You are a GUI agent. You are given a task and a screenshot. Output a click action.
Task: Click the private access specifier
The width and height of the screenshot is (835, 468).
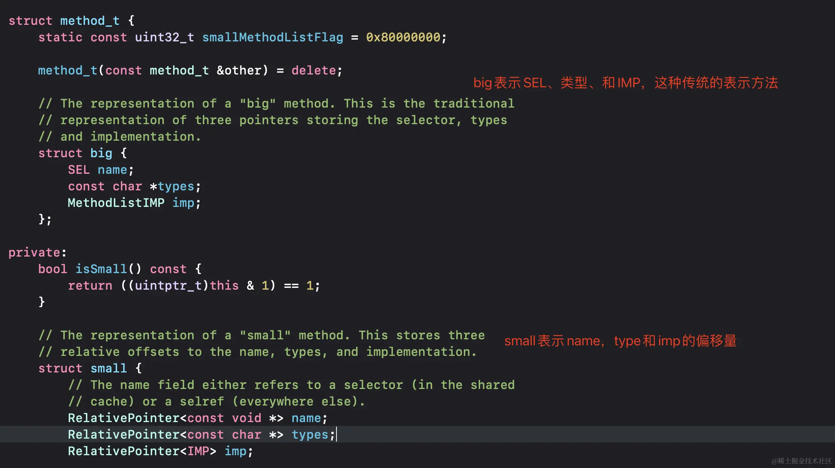(35, 252)
